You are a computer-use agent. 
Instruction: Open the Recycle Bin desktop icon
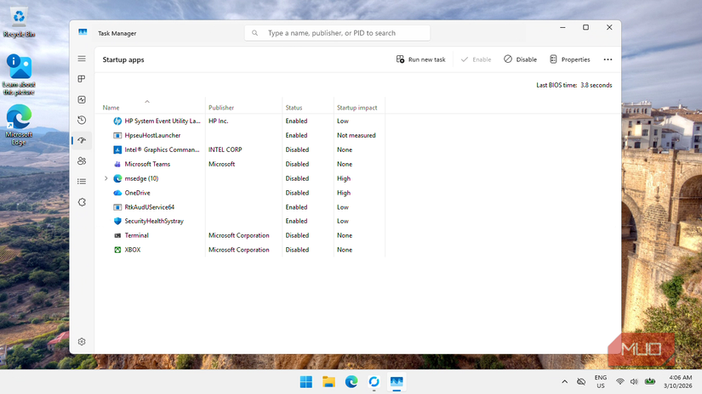click(x=19, y=22)
